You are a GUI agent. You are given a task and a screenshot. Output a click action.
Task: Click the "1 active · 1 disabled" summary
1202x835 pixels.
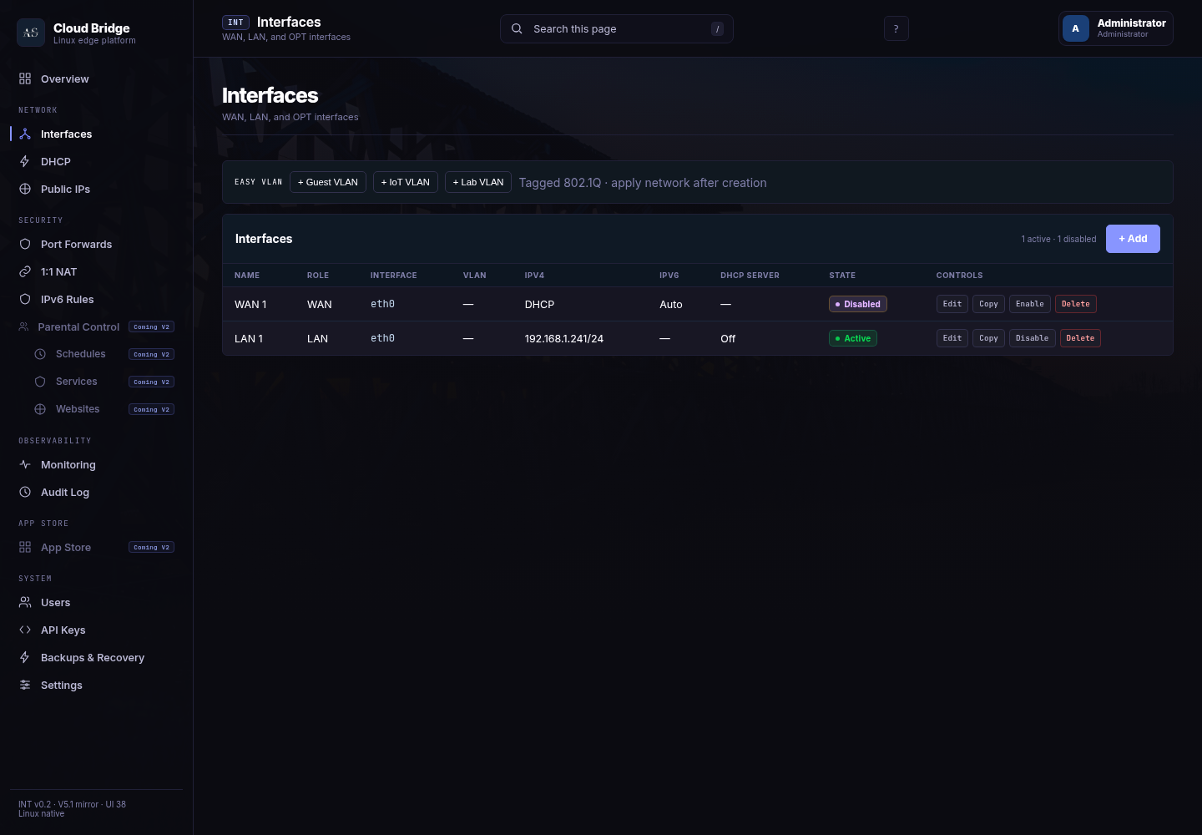[1058, 239]
